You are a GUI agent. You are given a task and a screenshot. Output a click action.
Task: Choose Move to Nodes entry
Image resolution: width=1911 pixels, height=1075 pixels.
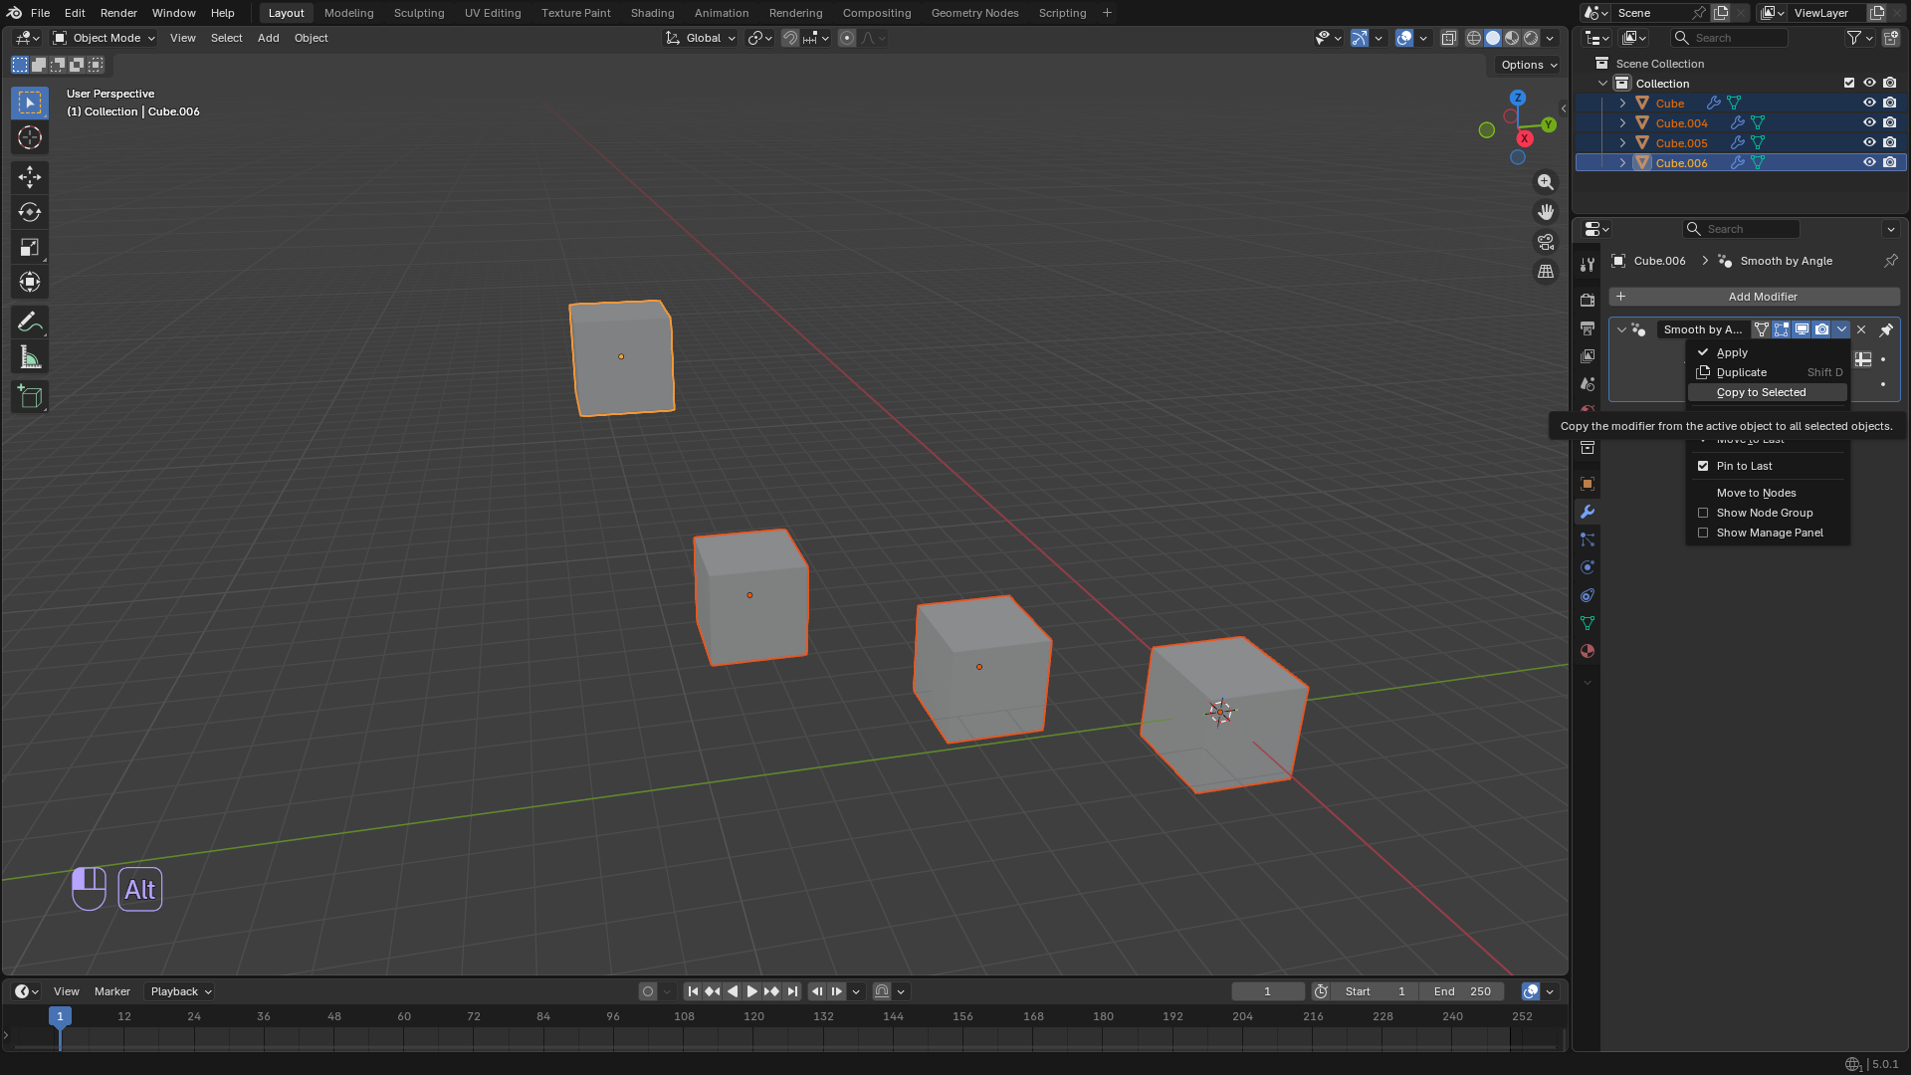[1768, 493]
